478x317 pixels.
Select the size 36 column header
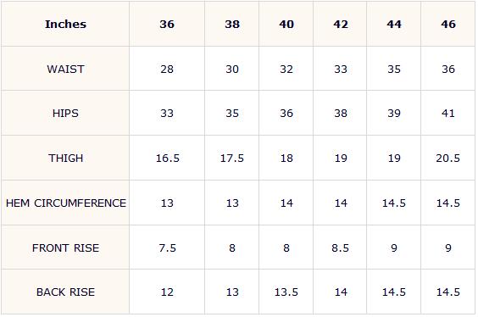(x=167, y=24)
